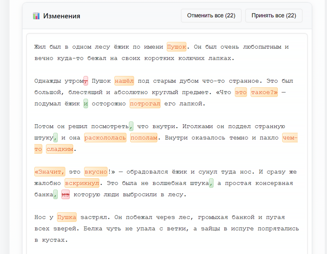Select the edited word «нашёл»
This screenshot has width=327, height=254.
pos(125,81)
